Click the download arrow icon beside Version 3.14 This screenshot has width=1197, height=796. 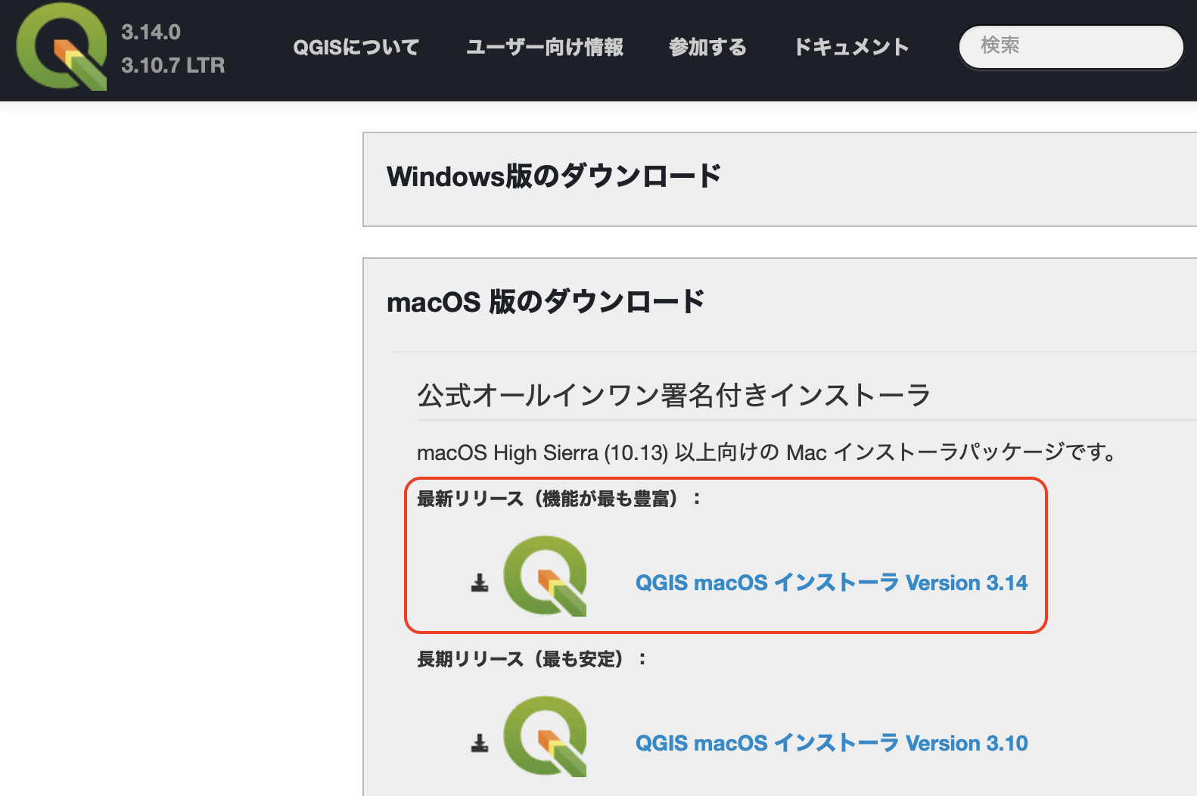point(480,583)
